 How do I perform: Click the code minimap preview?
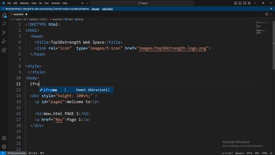[x=262, y=28]
